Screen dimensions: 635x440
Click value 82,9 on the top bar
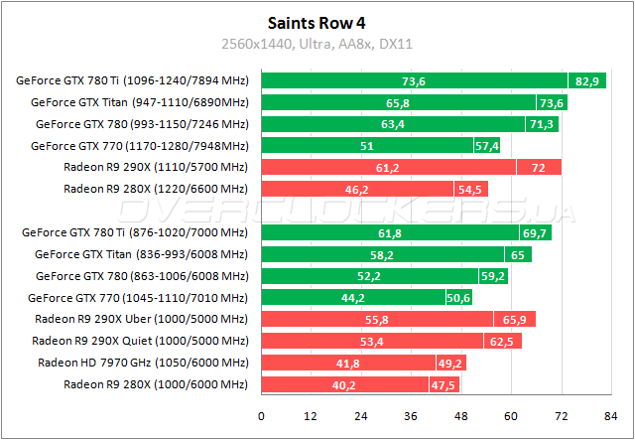click(x=587, y=81)
